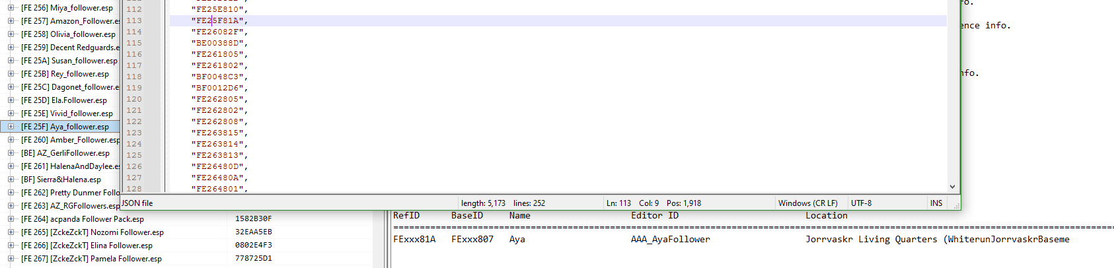Select [FE 266] Elina Follower.esp row
Viewport: 1114px width, 268px height.
point(87,246)
